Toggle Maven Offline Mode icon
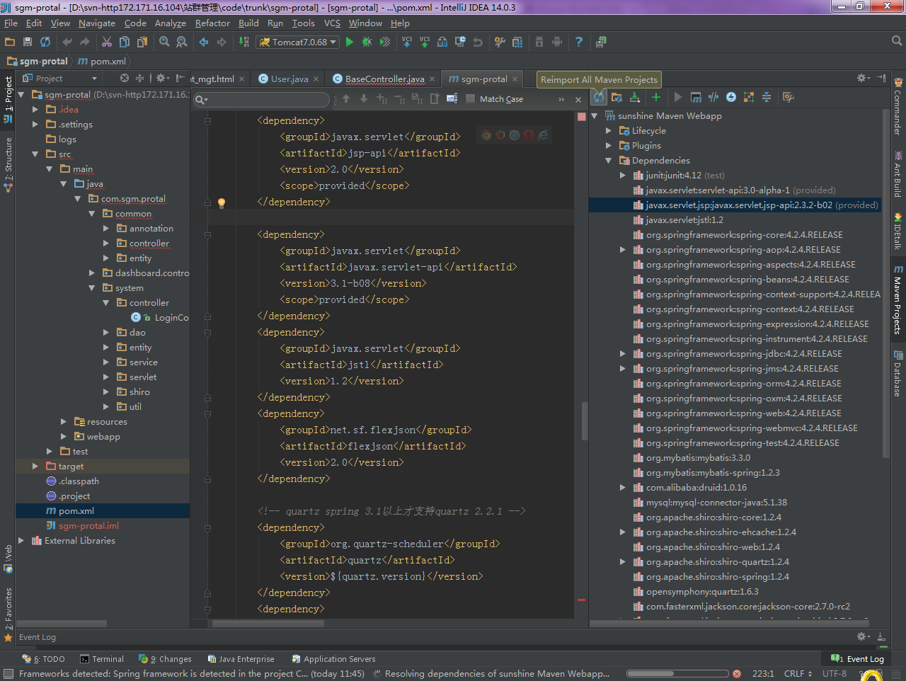 (713, 97)
